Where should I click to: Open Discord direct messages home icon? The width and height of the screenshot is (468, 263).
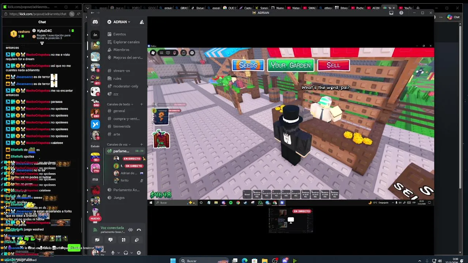click(95, 22)
